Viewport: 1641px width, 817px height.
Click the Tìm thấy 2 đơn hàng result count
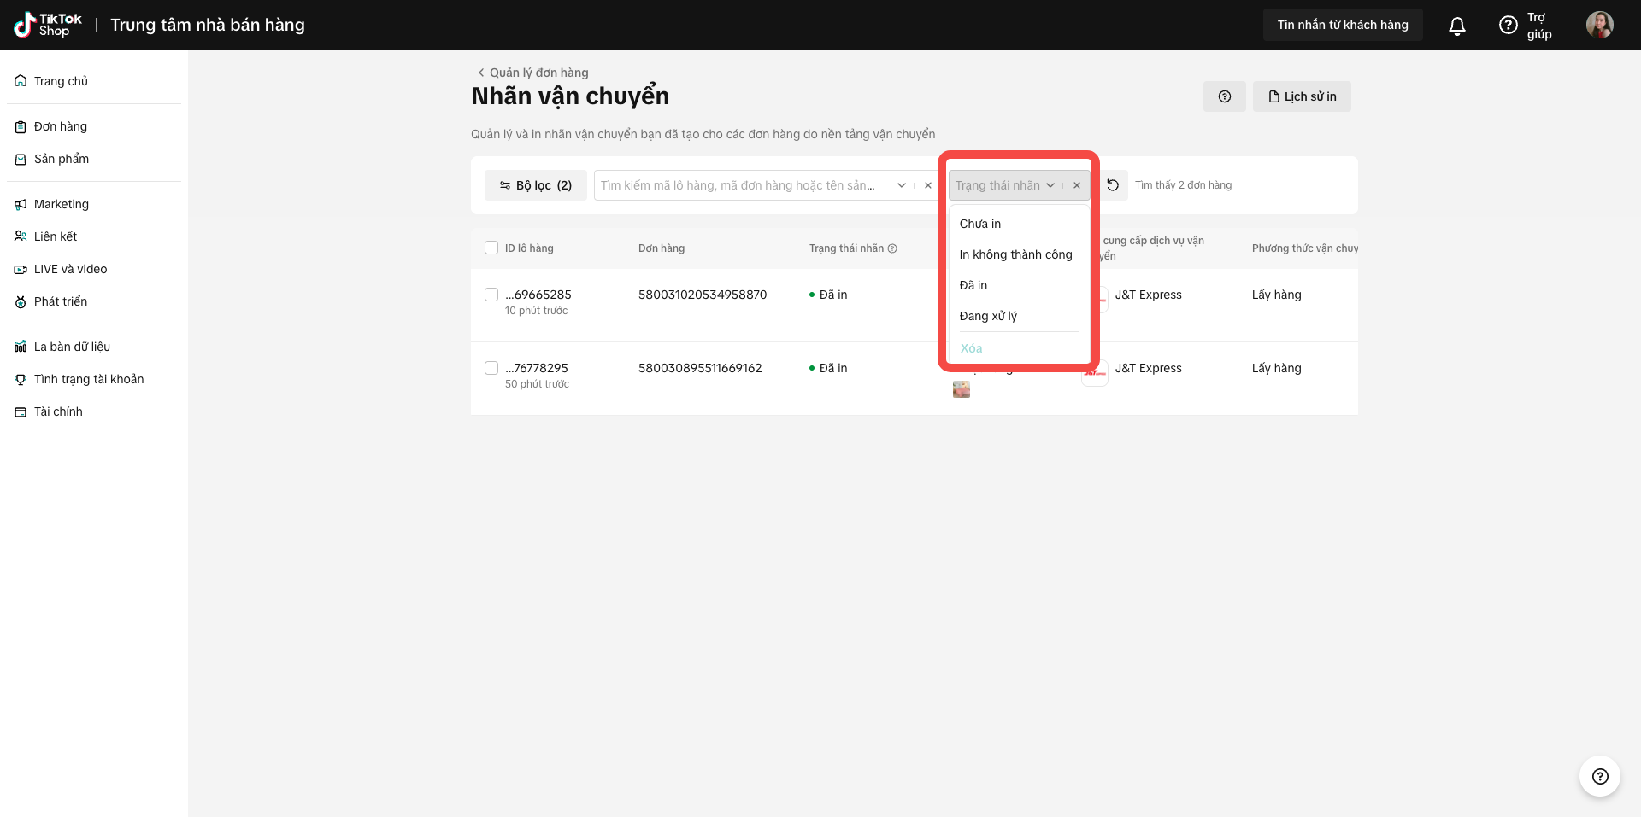click(x=1184, y=185)
